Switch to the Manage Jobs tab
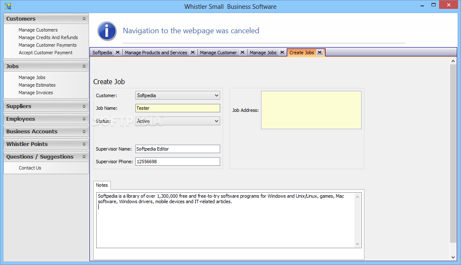The height and width of the screenshot is (265, 461). [263, 53]
